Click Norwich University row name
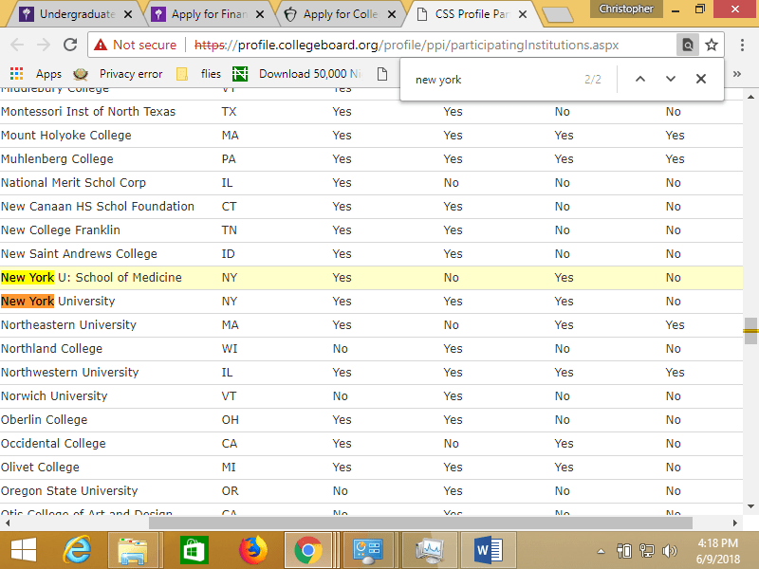Image resolution: width=759 pixels, height=569 pixels. coord(54,395)
